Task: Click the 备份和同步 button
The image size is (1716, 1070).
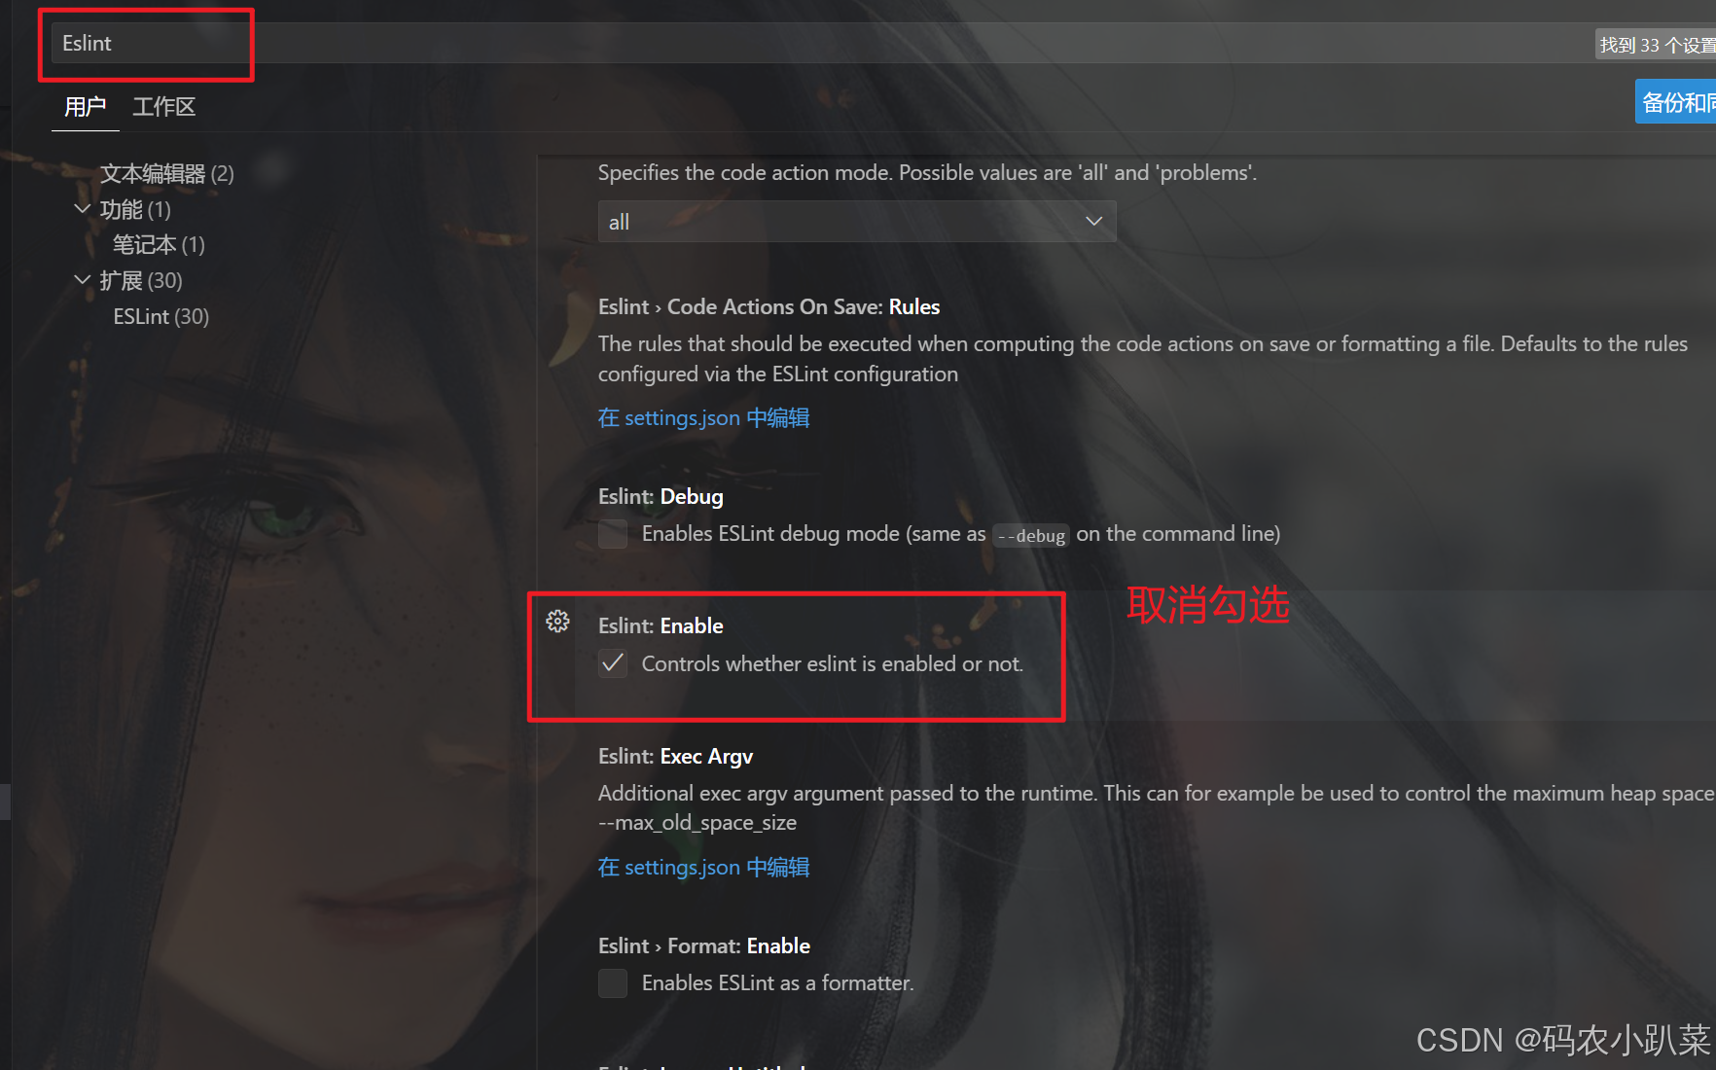Action: point(1675,101)
